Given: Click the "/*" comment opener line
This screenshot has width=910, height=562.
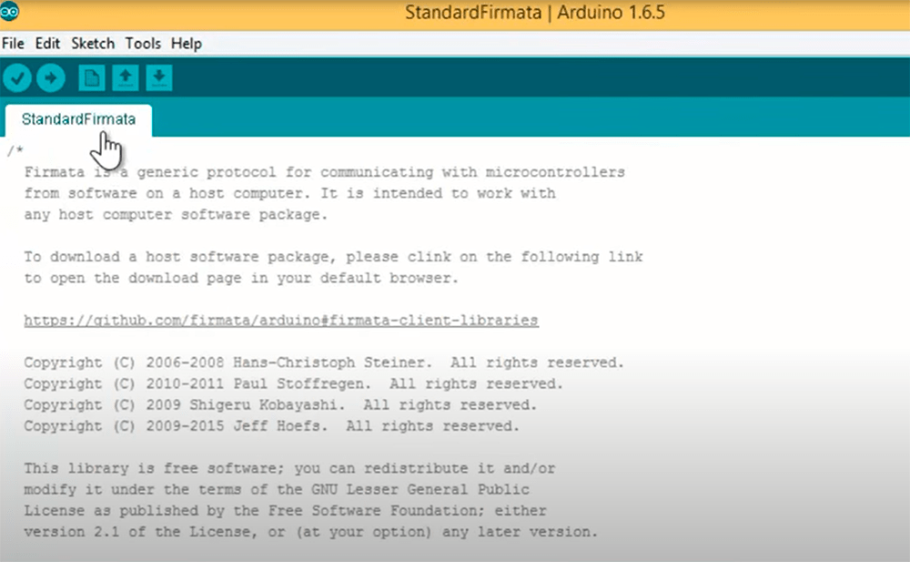Looking at the screenshot, I should [15, 151].
